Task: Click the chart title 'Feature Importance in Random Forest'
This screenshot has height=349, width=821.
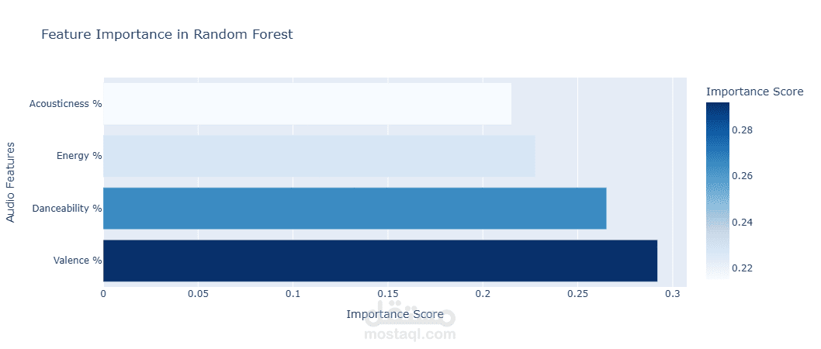Action: point(167,35)
